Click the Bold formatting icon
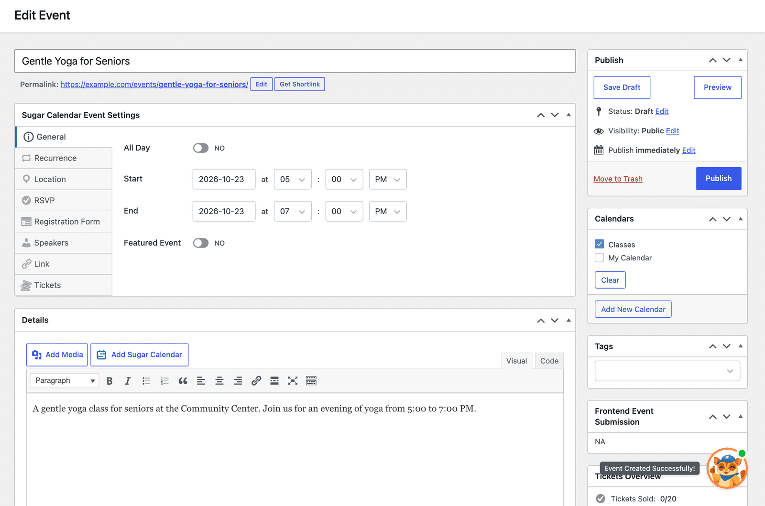The height and width of the screenshot is (506, 765). [x=109, y=381]
